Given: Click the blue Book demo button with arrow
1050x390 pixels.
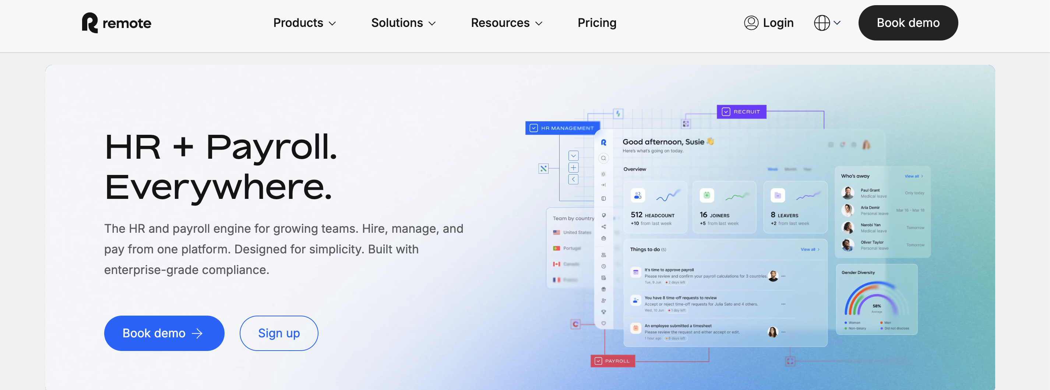Looking at the screenshot, I should [x=164, y=333].
